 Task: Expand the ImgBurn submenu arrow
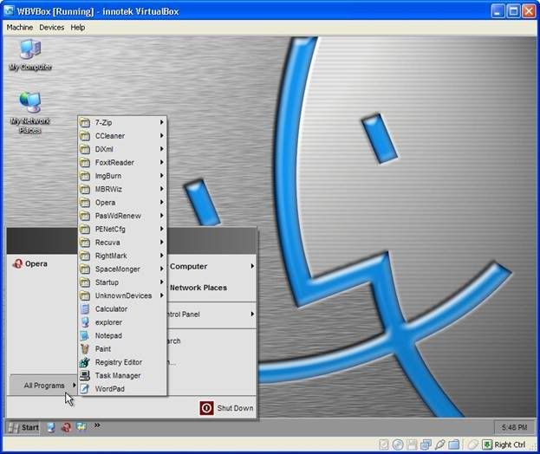(161, 176)
